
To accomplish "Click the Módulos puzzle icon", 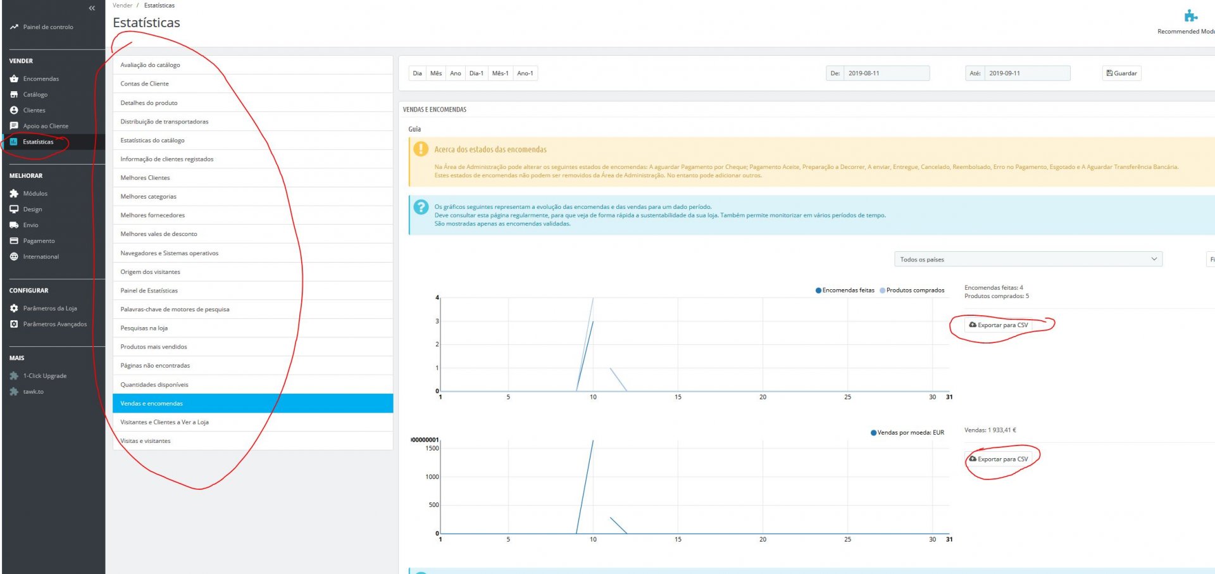I will pos(14,194).
